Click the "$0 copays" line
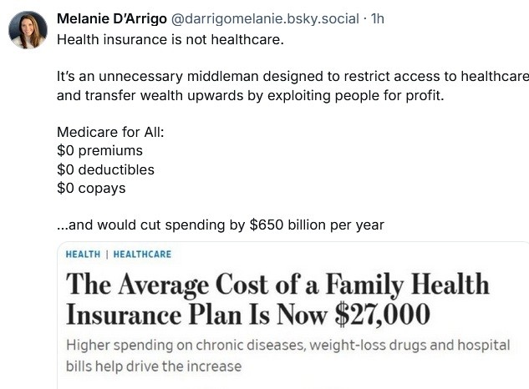 coord(91,188)
